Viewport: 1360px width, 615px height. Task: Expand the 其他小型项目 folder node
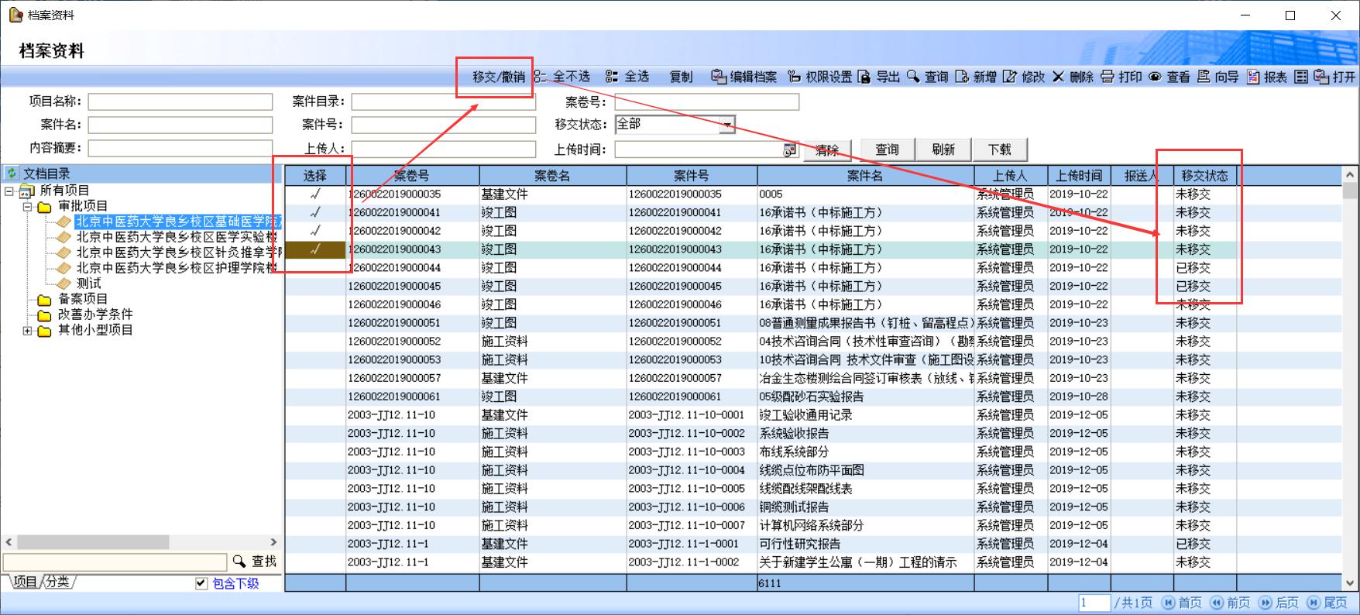coord(27,331)
